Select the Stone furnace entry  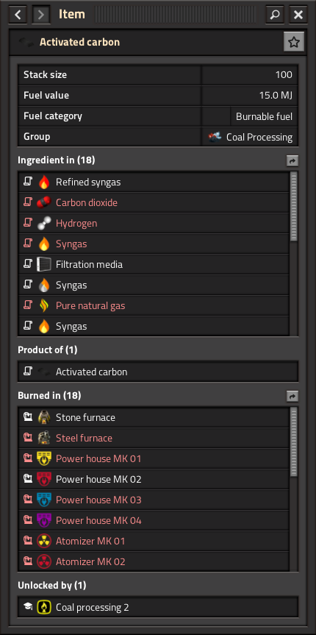click(154, 417)
